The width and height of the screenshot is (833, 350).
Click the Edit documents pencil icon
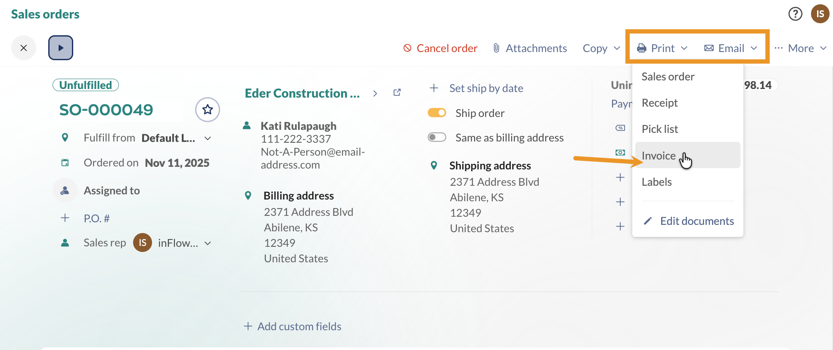648,221
